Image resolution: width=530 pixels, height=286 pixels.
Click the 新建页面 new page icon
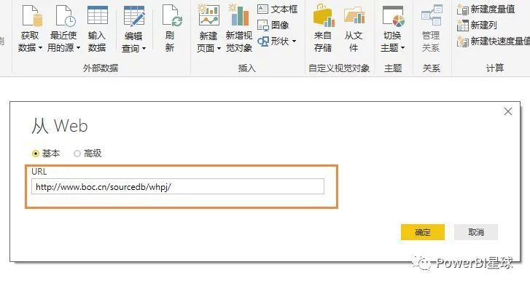point(209,15)
